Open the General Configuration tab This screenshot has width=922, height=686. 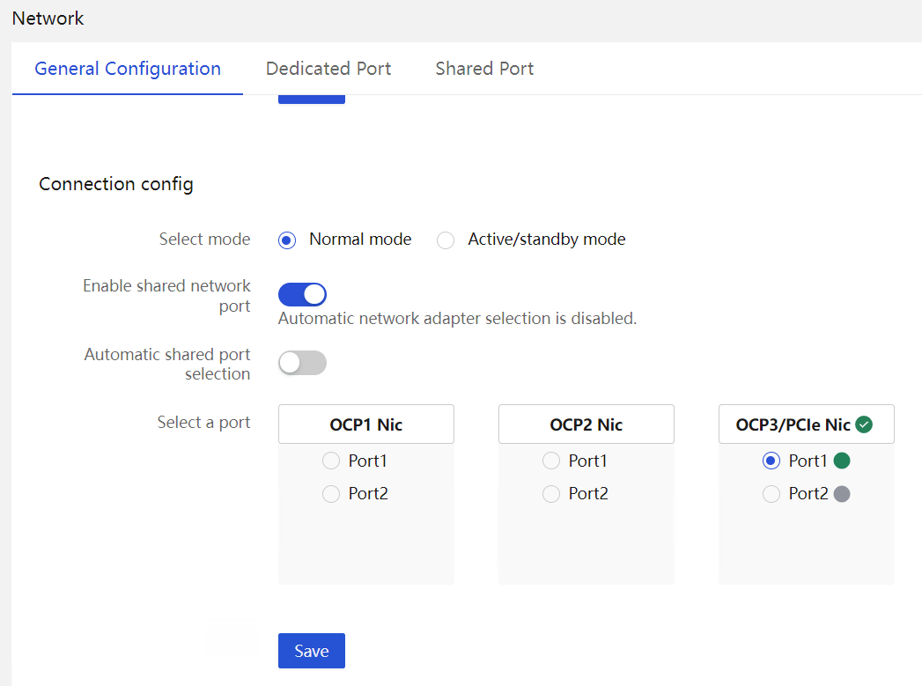click(128, 69)
